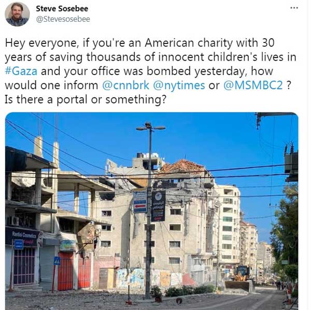Click the red tiled roof in the photo
Viewport: 311px width, 310px height.
point(181,167)
